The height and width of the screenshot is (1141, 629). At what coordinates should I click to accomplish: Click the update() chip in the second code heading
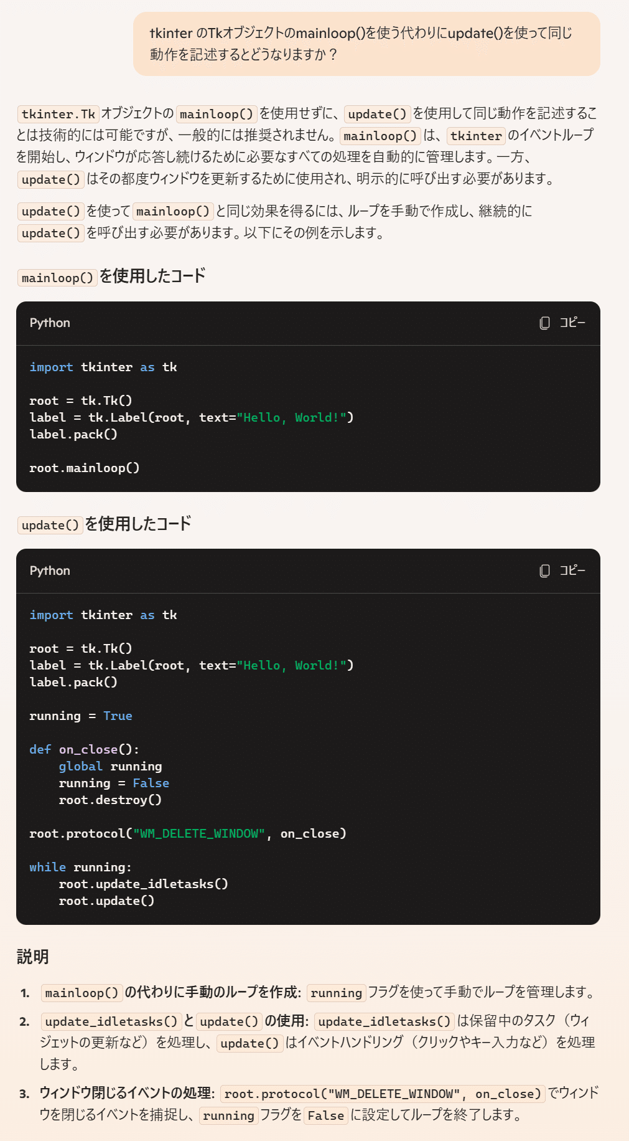[x=50, y=524]
